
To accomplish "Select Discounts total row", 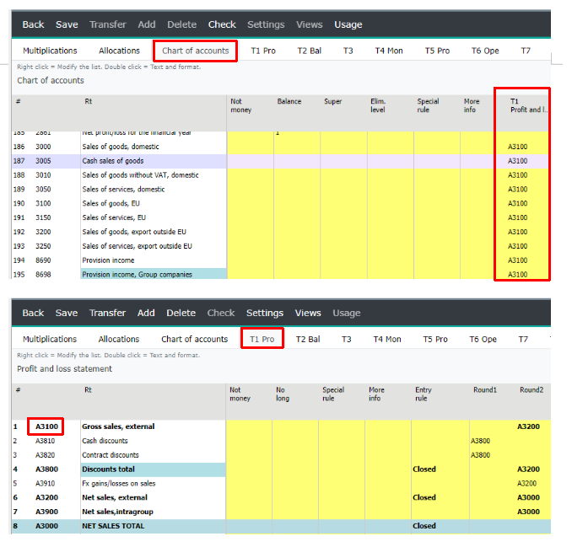I will [x=281, y=469].
